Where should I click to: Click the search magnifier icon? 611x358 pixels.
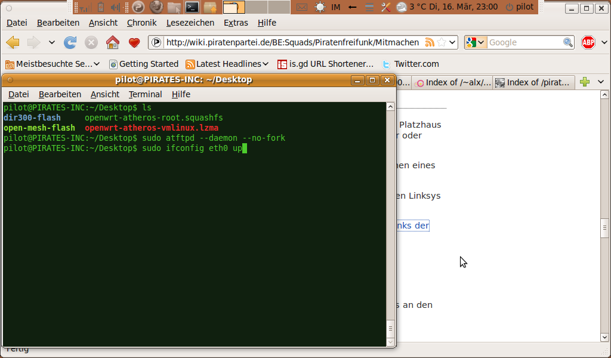click(568, 42)
